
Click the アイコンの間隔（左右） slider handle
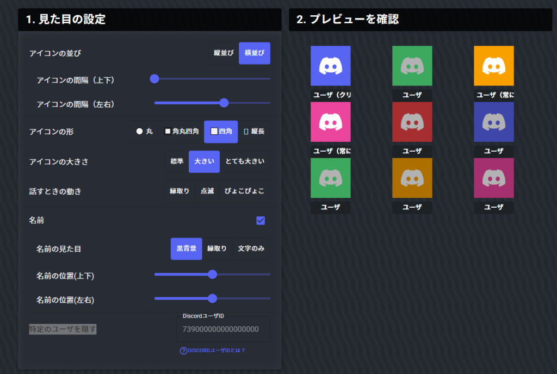point(224,103)
